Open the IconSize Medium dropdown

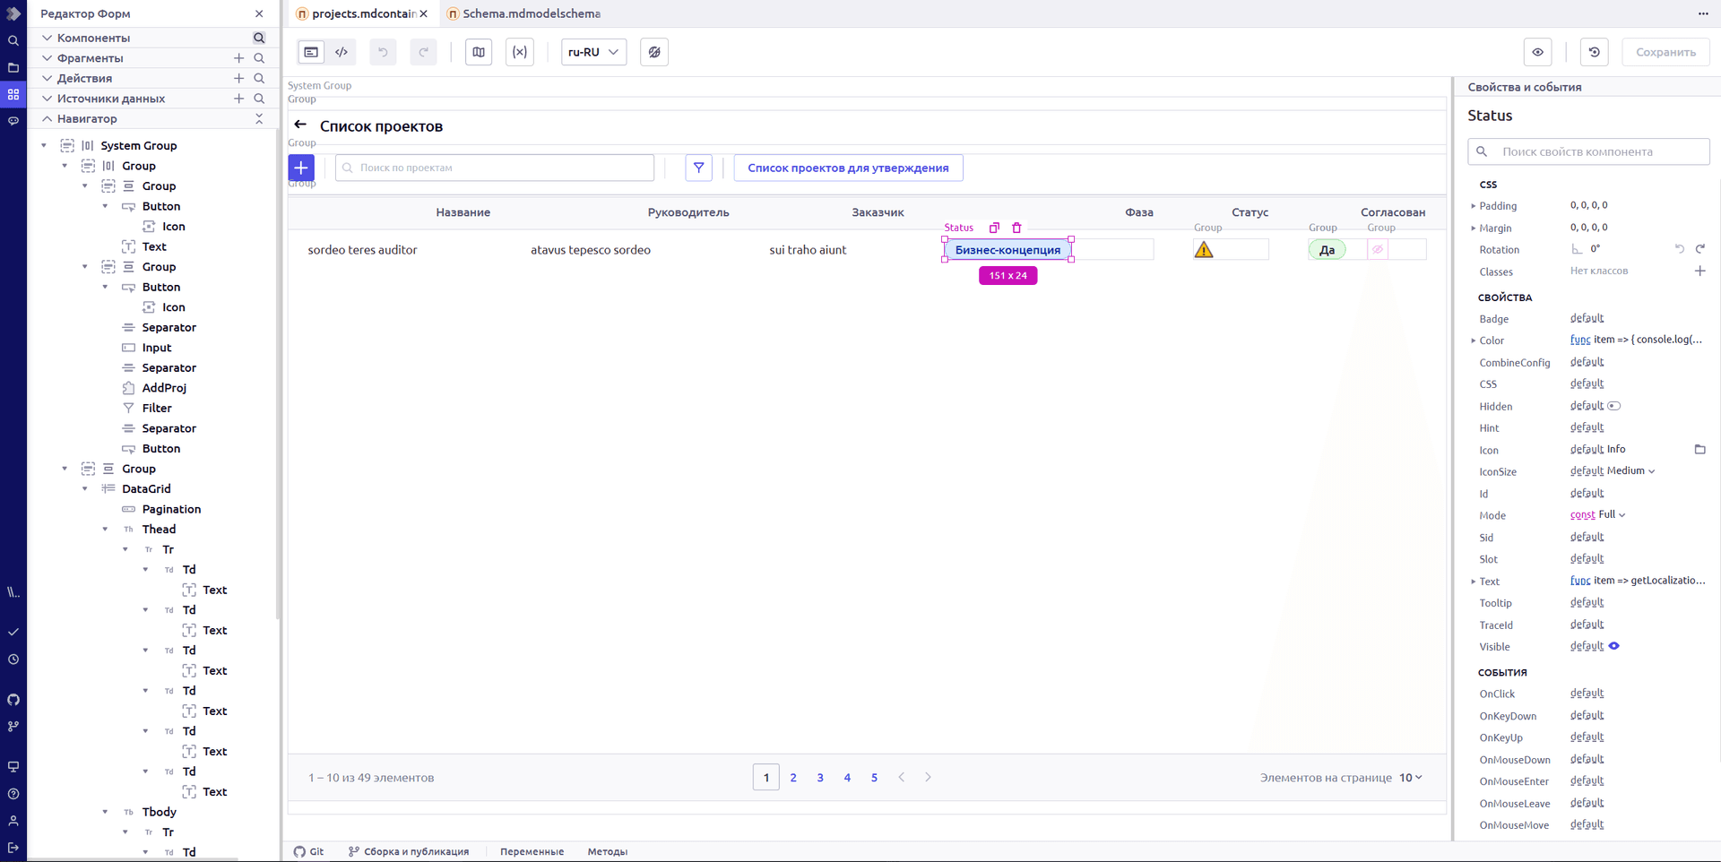click(x=1630, y=471)
